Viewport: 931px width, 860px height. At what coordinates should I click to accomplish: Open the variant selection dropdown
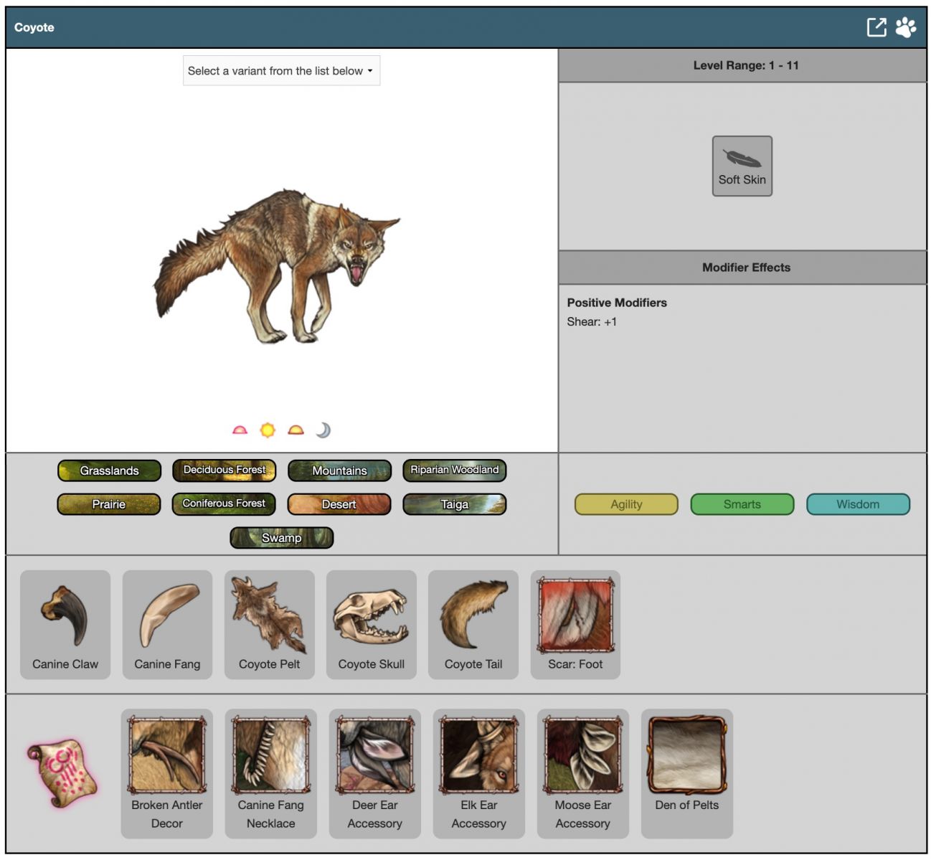point(281,71)
